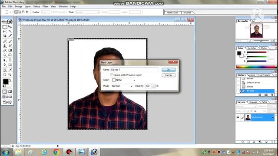Click Cancel in New Layer dialog
The width and height of the screenshot is (278, 156).
pyautogui.click(x=169, y=75)
